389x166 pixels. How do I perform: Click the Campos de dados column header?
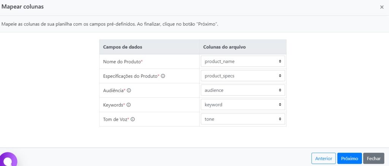tap(123, 47)
